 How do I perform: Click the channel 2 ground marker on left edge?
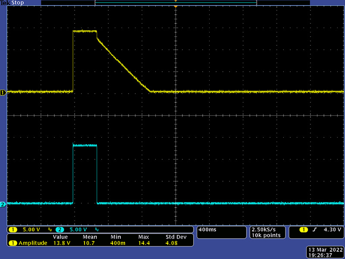(3, 204)
